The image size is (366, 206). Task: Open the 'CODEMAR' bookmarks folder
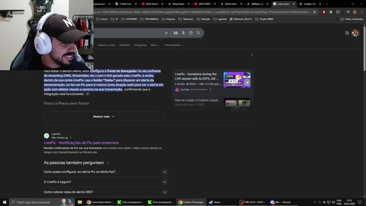tap(129, 19)
